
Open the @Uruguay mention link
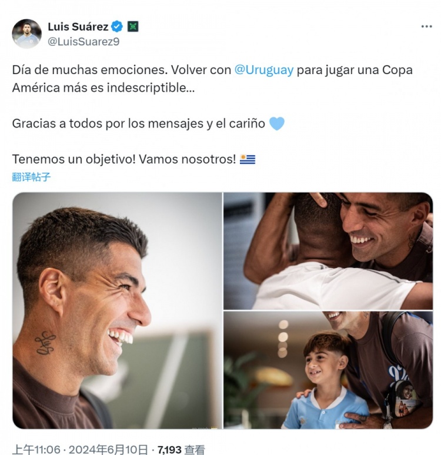pyautogui.click(x=264, y=70)
